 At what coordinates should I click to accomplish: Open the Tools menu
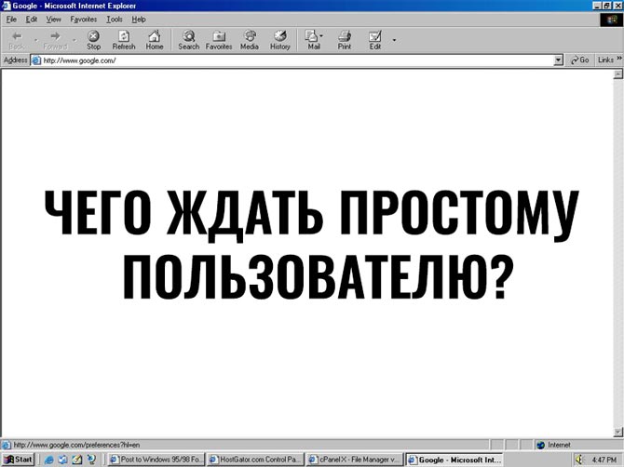(x=115, y=19)
